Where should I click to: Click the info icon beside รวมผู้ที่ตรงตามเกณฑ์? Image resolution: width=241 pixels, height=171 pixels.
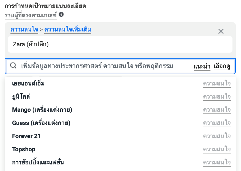[61, 14]
